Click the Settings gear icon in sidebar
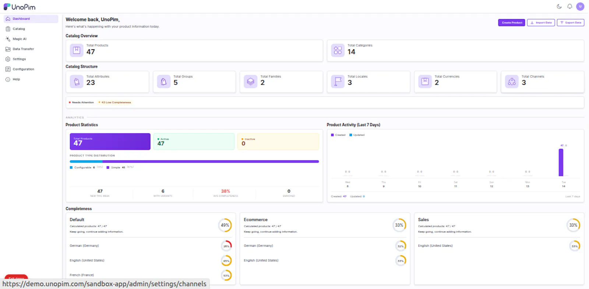589x289 pixels. pos(8,59)
